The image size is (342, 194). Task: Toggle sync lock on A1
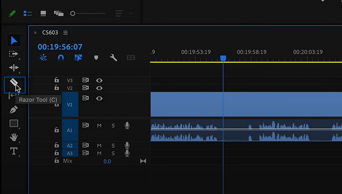85,125
